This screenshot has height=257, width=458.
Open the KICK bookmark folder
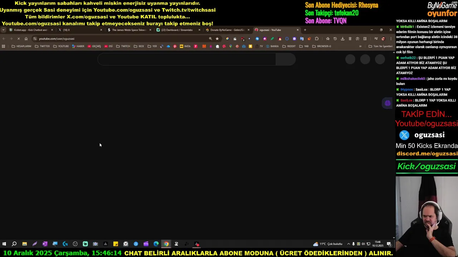[139, 46]
